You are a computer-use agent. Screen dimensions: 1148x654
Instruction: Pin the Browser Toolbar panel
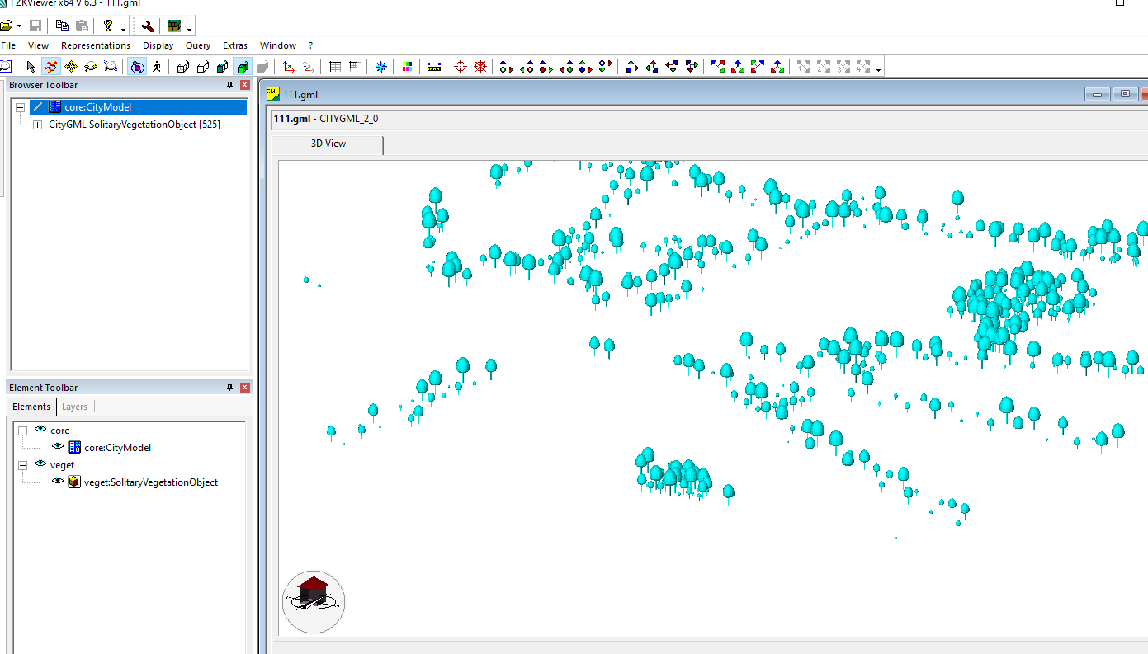coord(230,85)
